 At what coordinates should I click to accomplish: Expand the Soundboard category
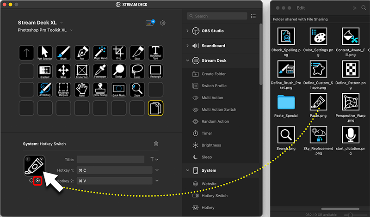pyautogui.click(x=187, y=46)
